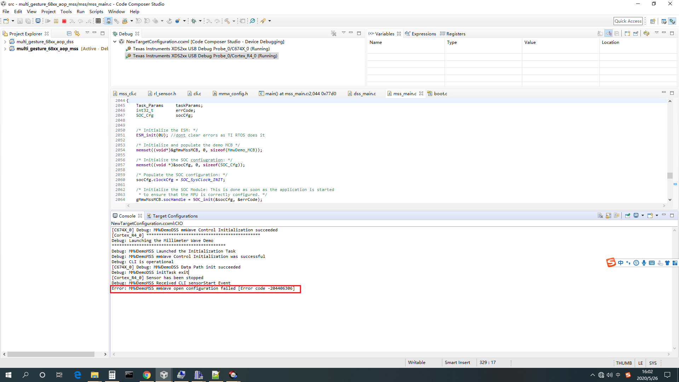Switch to the Target Configurations tab
This screenshot has width=679, height=382.
click(172, 216)
